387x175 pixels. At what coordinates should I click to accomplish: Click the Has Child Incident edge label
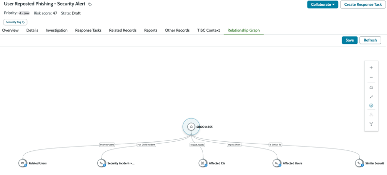(x=147, y=145)
